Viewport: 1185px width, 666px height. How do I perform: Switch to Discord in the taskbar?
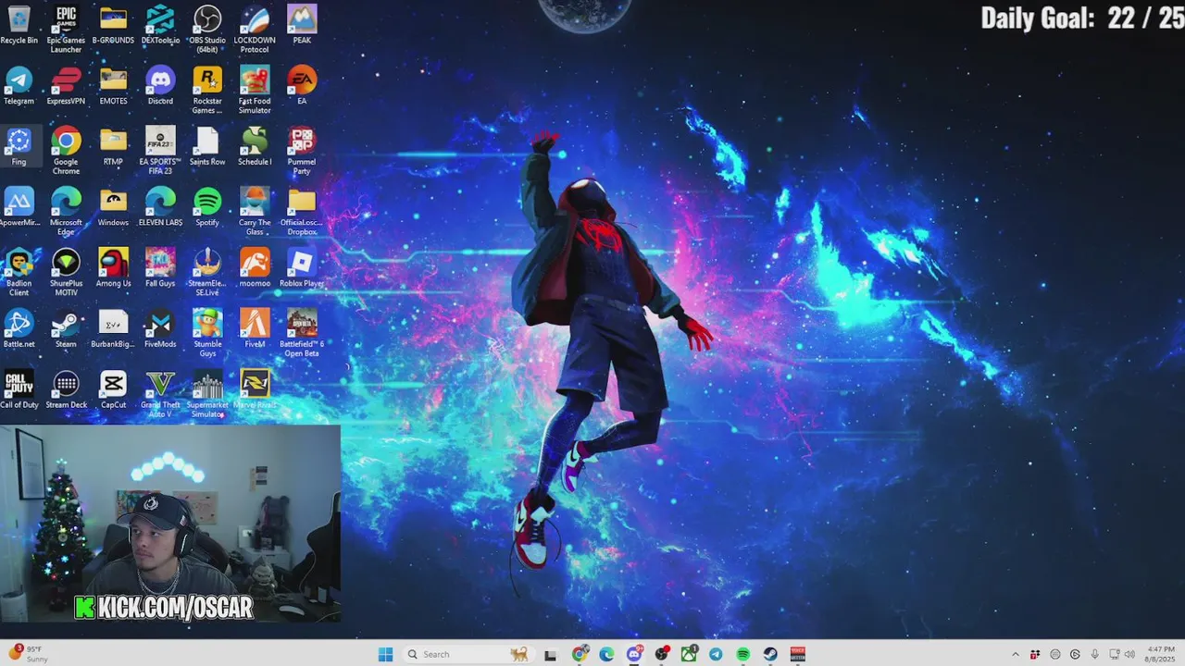coord(634,654)
